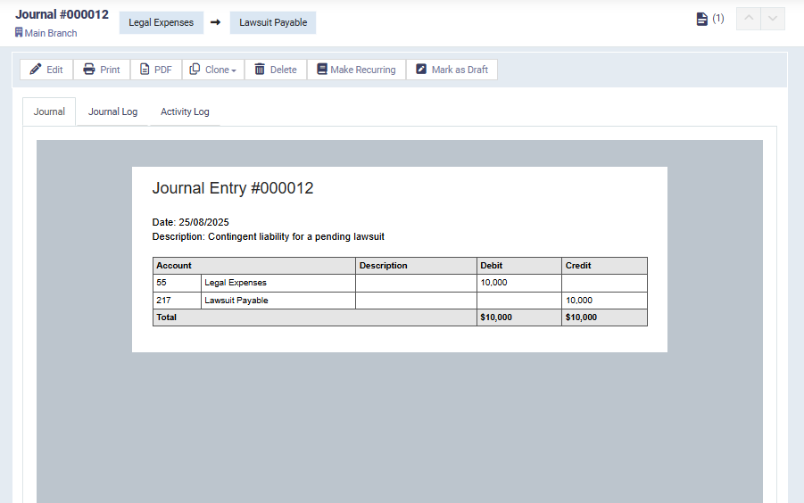Open the Main Branch link
This screenshot has height=503, width=804.
[51, 33]
